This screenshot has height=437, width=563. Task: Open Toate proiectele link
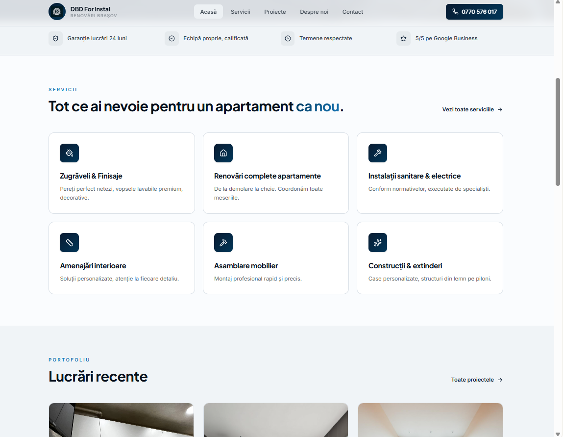click(x=476, y=379)
